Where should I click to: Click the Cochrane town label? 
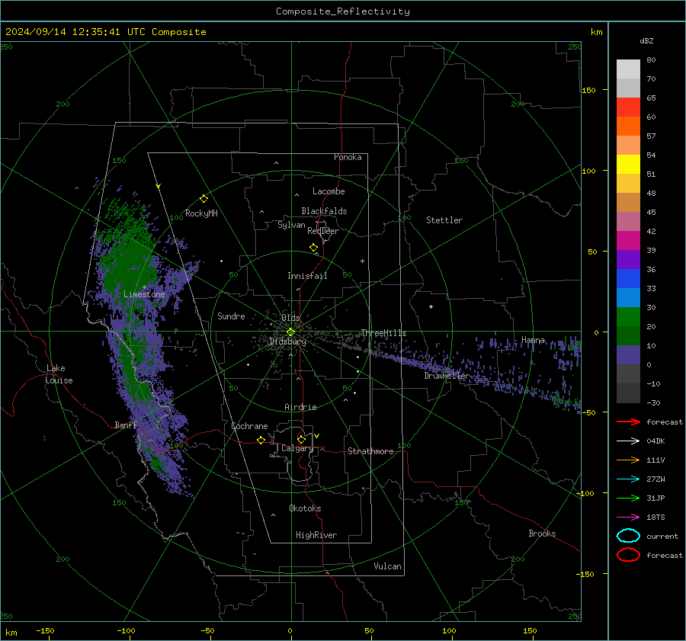click(x=249, y=426)
